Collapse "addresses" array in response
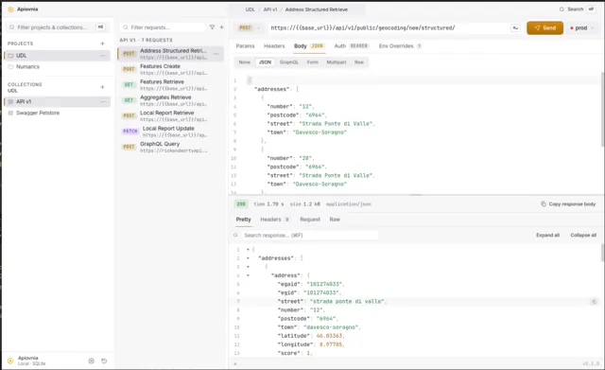Image resolution: width=605 pixels, height=370 pixels. pyautogui.click(x=248, y=258)
